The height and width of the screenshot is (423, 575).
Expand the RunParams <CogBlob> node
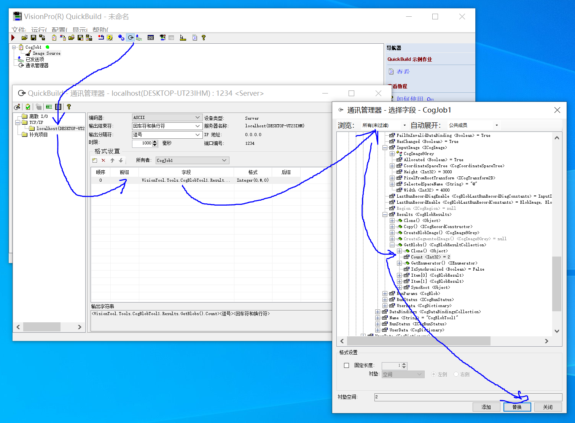[x=385, y=293]
